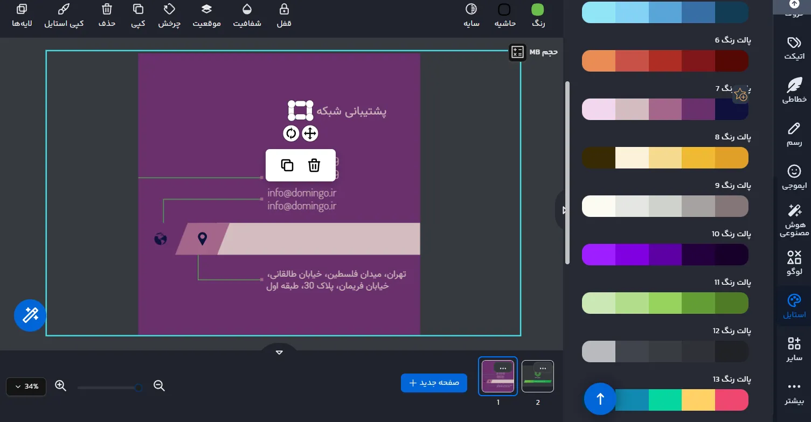The width and height of the screenshot is (811, 422).
Task: Open the Emoji (ایموجی) sidebar tab
Action: [794, 177]
